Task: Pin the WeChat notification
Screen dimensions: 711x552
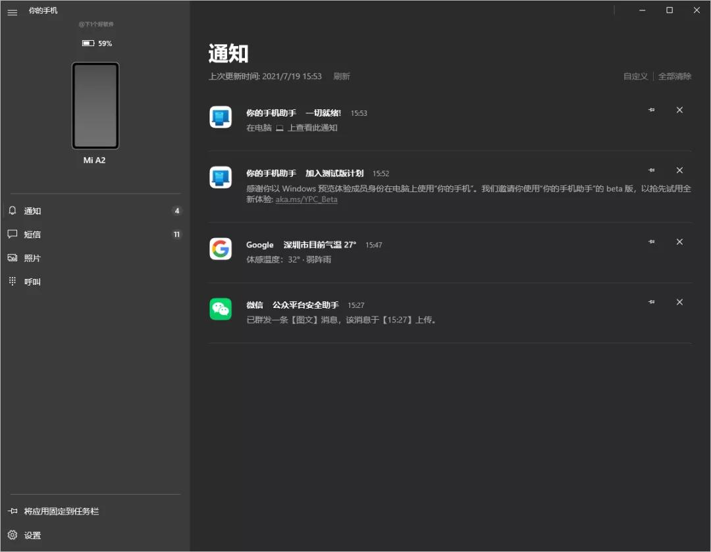Action: tap(651, 302)
